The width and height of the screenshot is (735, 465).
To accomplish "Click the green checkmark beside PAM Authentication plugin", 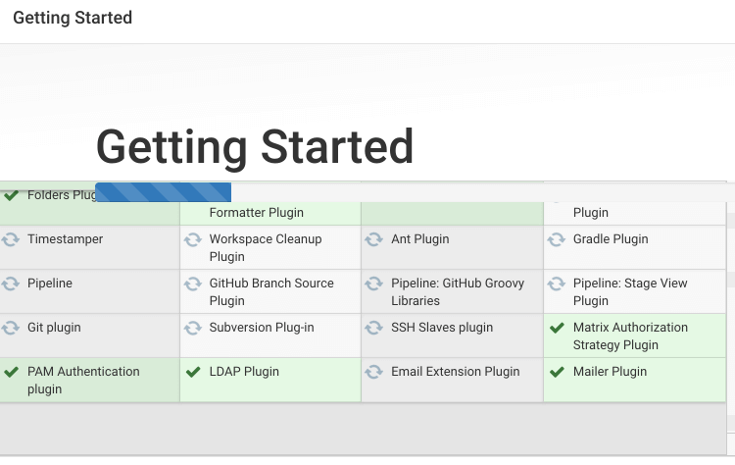I will (11, 372).
